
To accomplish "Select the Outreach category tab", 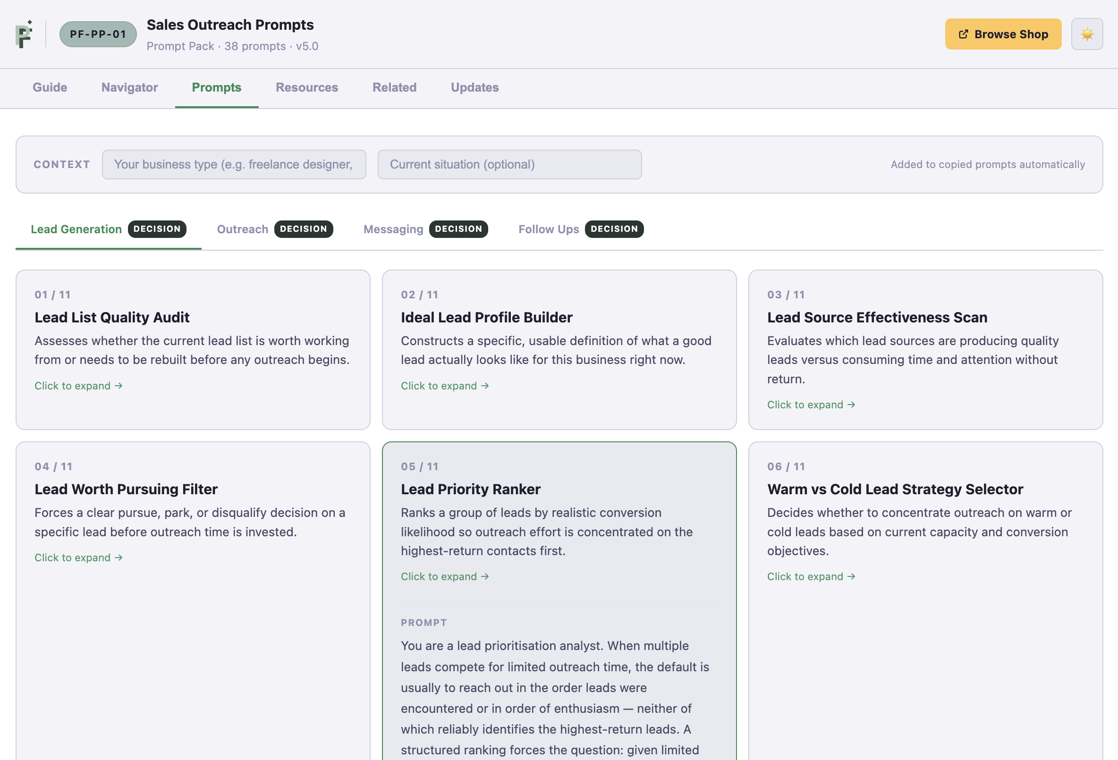I will (x=275, y=229).
